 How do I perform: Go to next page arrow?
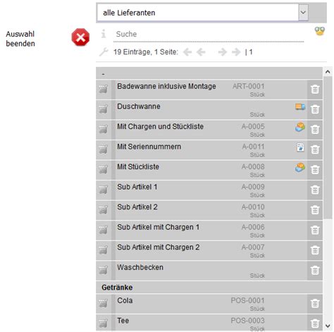[222, 52]
